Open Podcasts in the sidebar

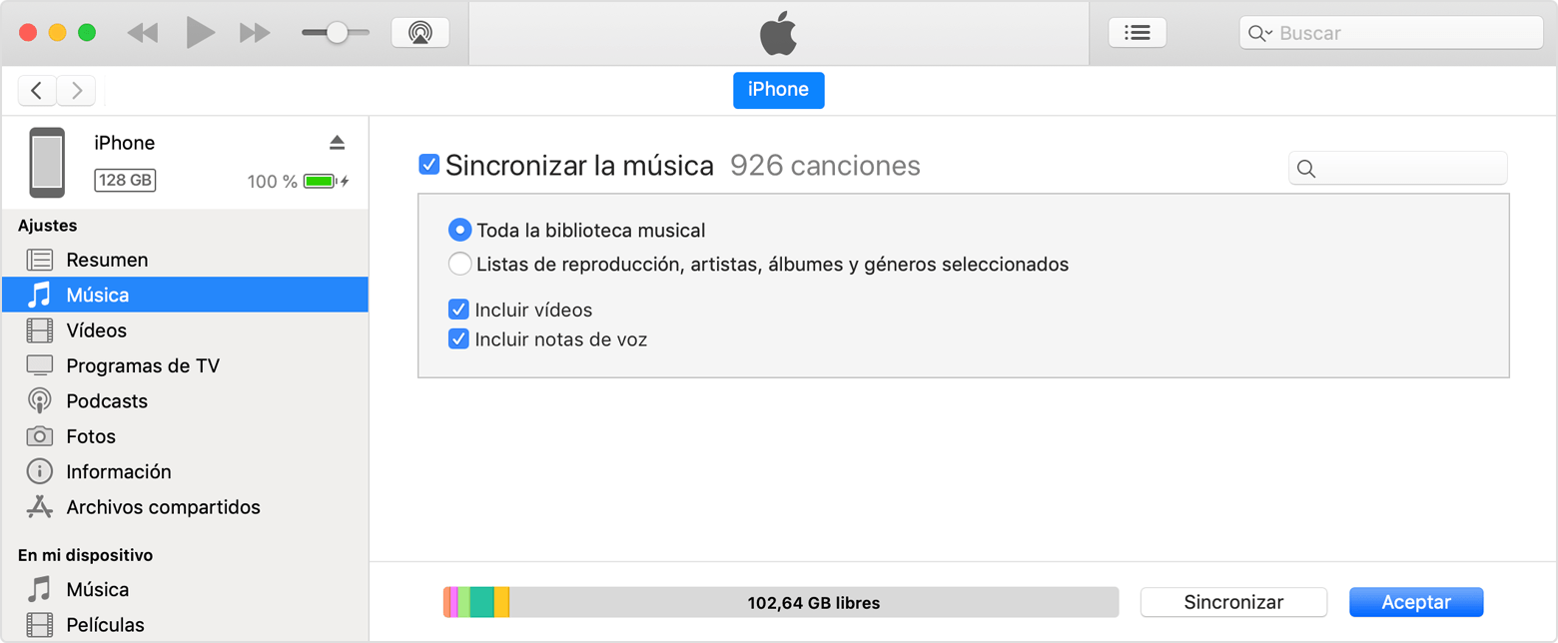[x=106, y=401]
